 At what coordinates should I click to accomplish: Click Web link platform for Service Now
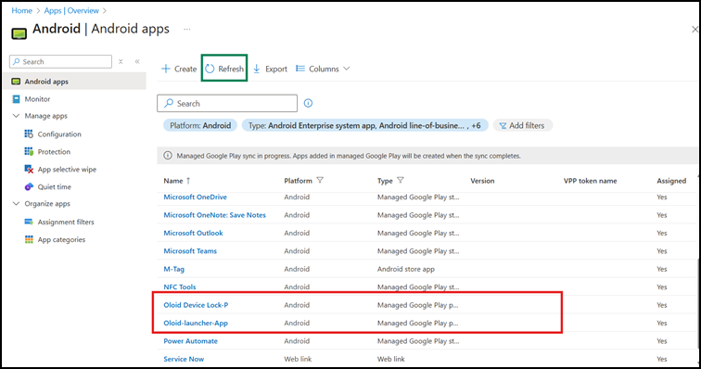point(298,359)
